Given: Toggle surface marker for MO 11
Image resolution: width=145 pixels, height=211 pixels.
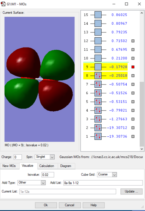Looking at the screenshot, I should [133, 50].
